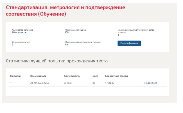Click the Осталось попыток value 2
Viewport: 183px width, 113px height.
13,45
